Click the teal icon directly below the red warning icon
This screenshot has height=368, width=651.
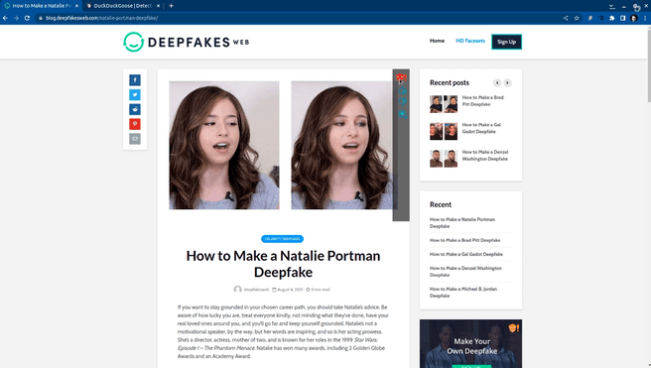402,90
